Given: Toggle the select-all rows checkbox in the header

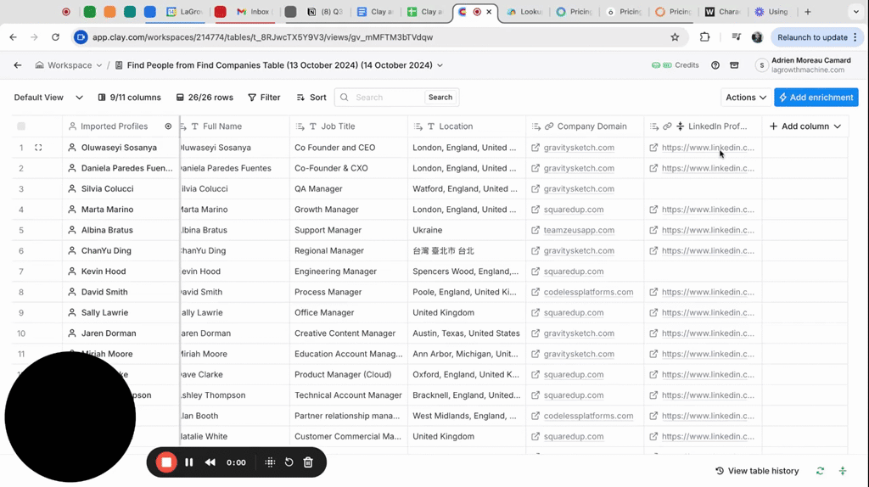Looking at the screenshot, I should click(21, 126).
